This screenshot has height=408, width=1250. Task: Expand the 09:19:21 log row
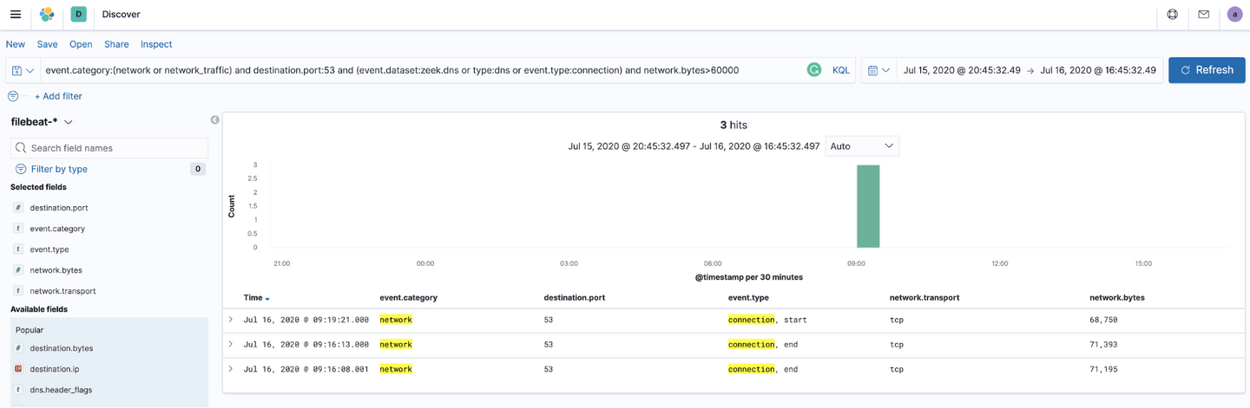(231, 320)
